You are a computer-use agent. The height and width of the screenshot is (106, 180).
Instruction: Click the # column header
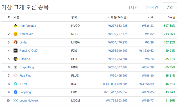9,17
